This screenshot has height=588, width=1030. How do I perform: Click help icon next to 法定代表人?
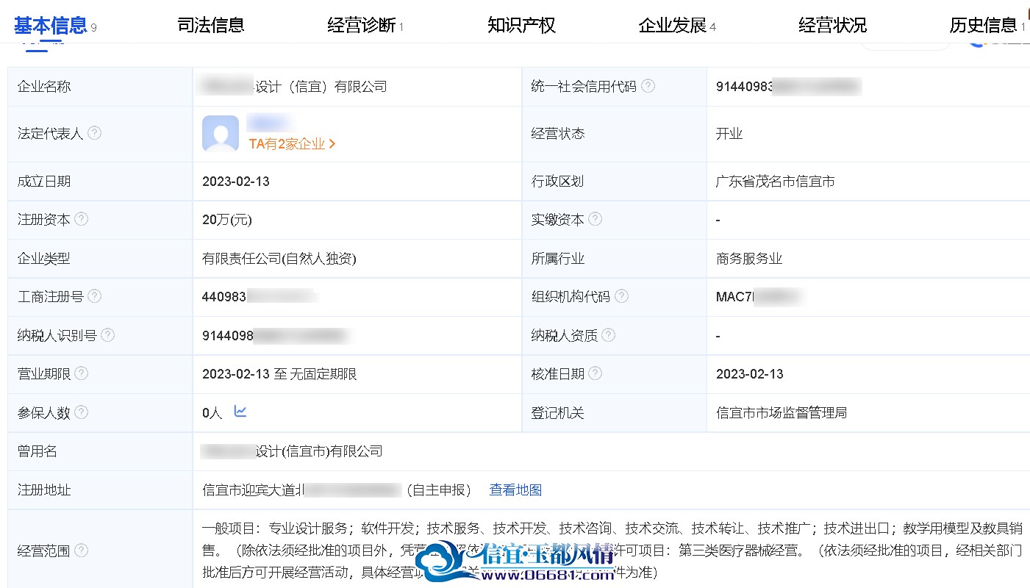94,134
